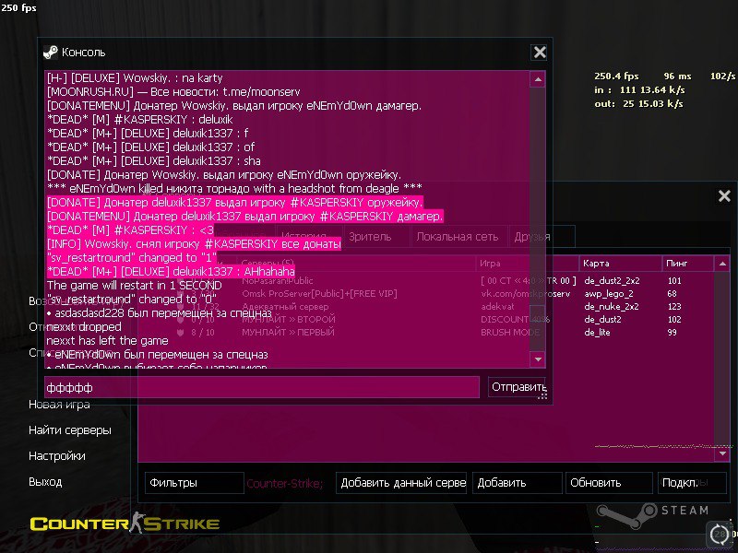The height and width of the screenshot is (553, 738).
Task: Sort servers by the Игра column header
Action: coord(527,264)
